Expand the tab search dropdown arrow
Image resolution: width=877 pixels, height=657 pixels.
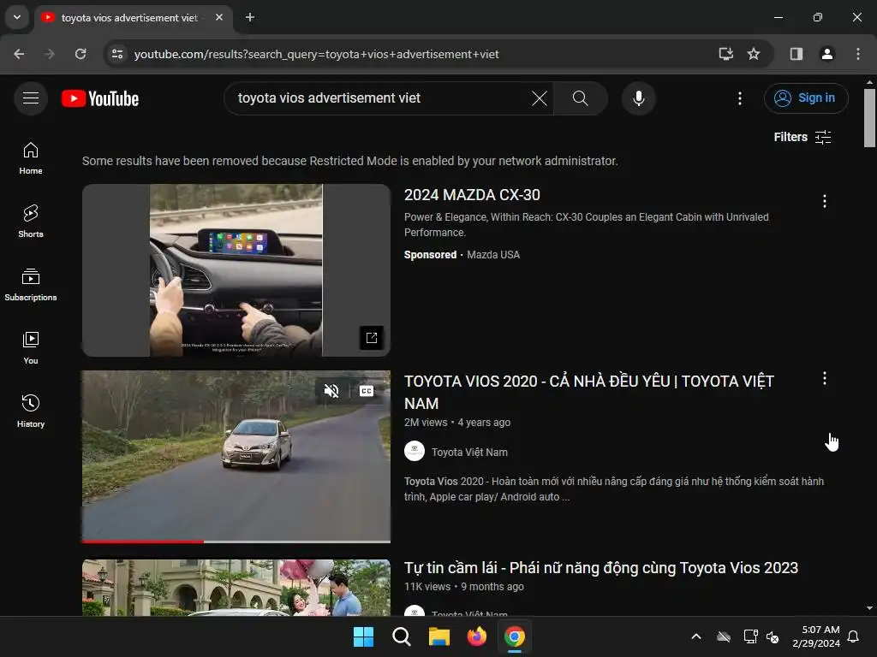[x=17, y=17]
